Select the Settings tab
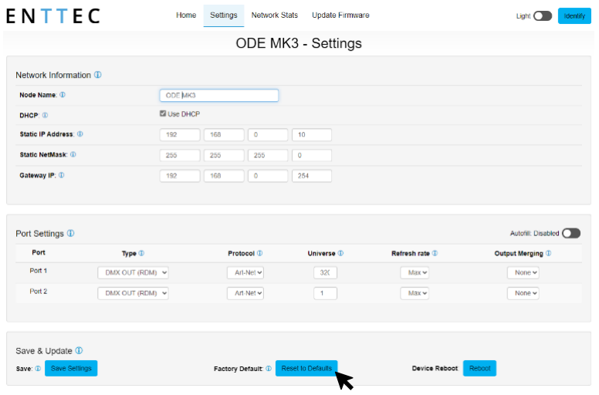Image resolution: width=599 pixels, height=395 pixels. (224, 15)
